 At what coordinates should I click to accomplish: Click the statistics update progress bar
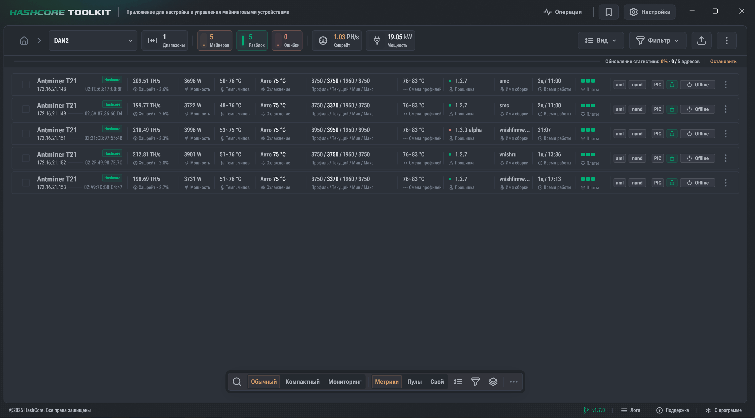pyautogui.click(x=307, y=61)
